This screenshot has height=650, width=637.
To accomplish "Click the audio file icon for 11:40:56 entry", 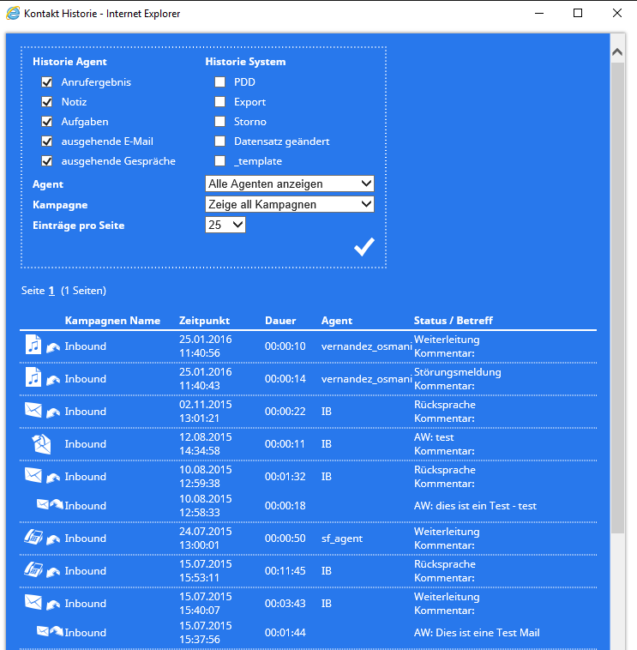I will pos(33,346).
